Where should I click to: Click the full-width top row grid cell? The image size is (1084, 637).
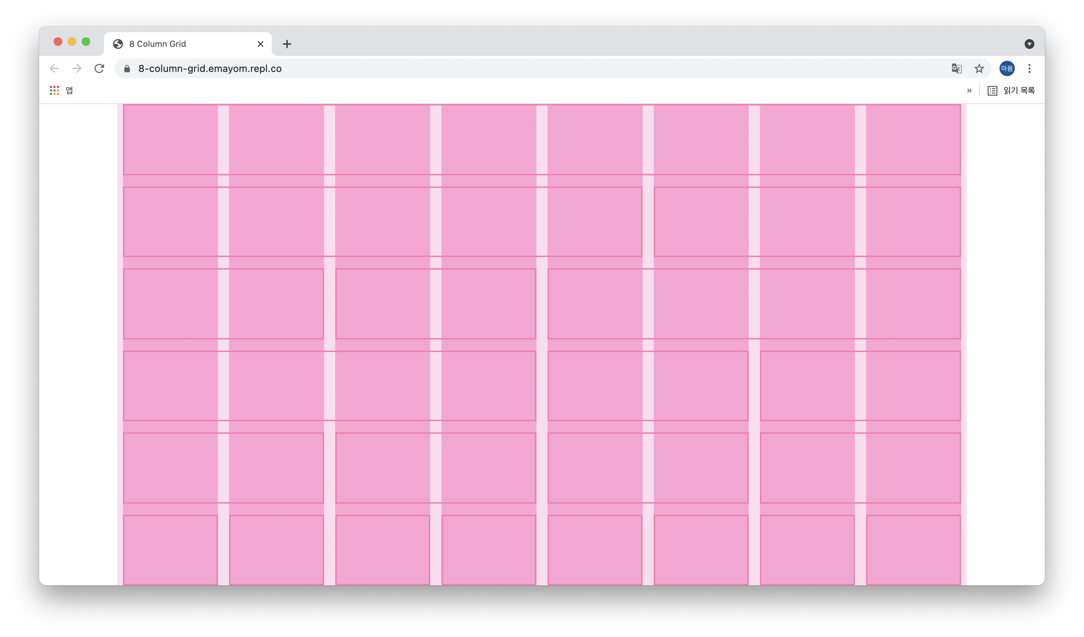(542, 140)
